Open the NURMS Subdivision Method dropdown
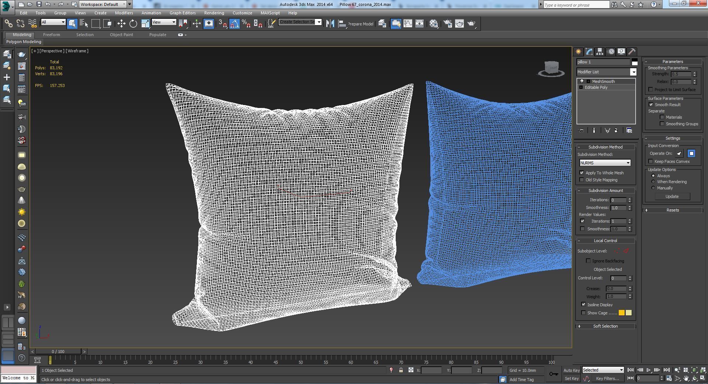The image size is (708, 384). (x=605, y=163)
